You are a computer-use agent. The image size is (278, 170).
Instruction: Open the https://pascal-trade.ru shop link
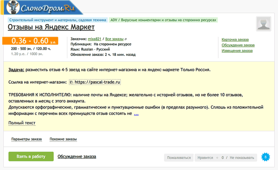coord(97,82)
